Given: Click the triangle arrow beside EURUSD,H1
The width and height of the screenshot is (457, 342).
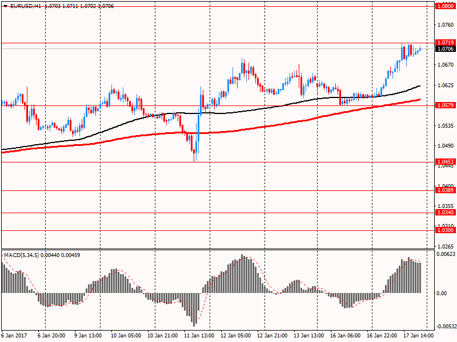Looking at the screenshot, I should 5,5.
